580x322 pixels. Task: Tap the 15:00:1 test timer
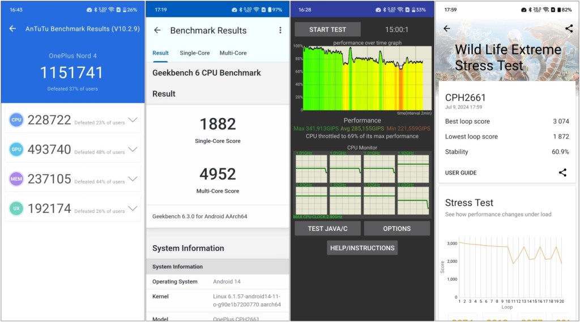396,29
